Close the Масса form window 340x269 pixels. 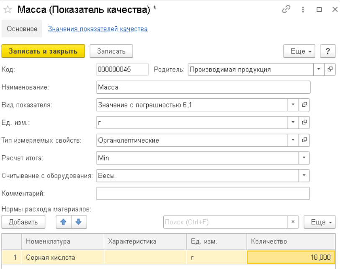coord(335,10)
